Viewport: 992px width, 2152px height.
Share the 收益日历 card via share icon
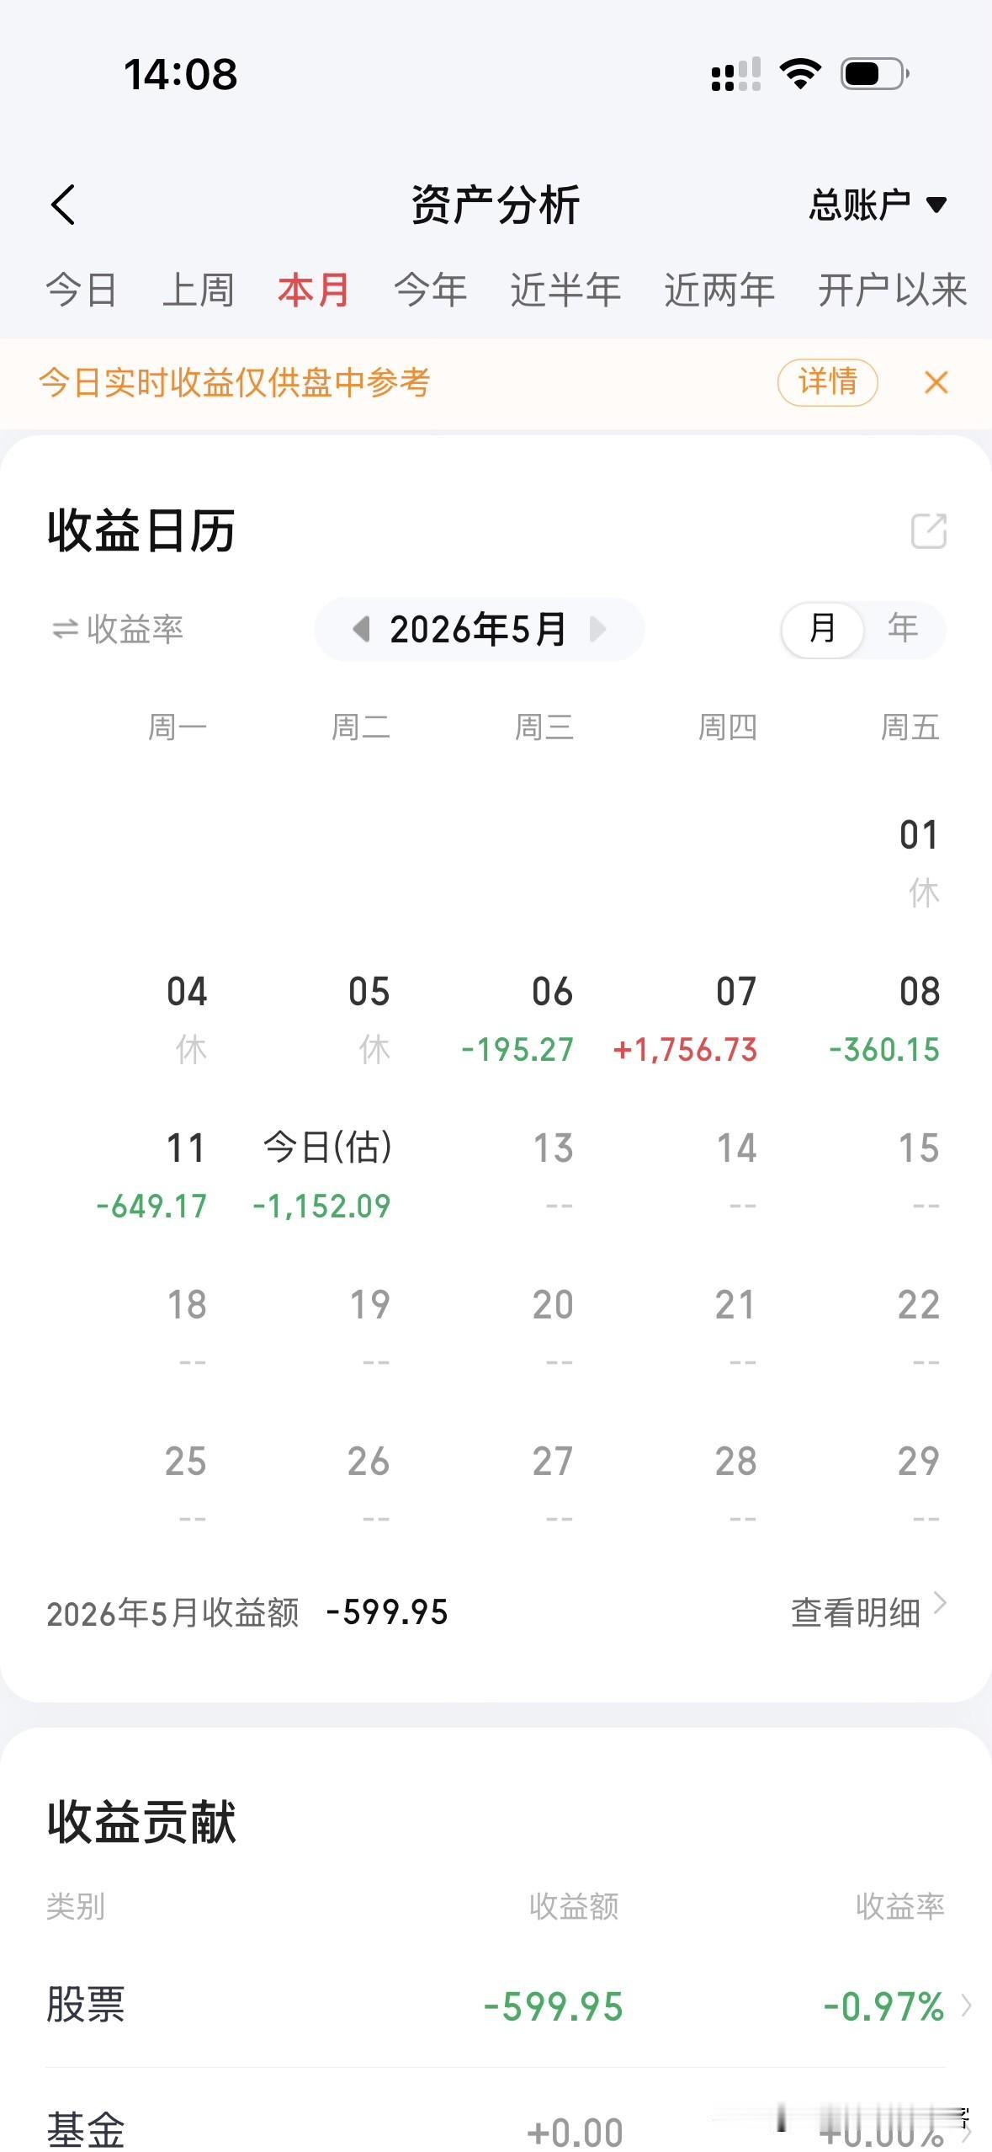pos(929,531)
